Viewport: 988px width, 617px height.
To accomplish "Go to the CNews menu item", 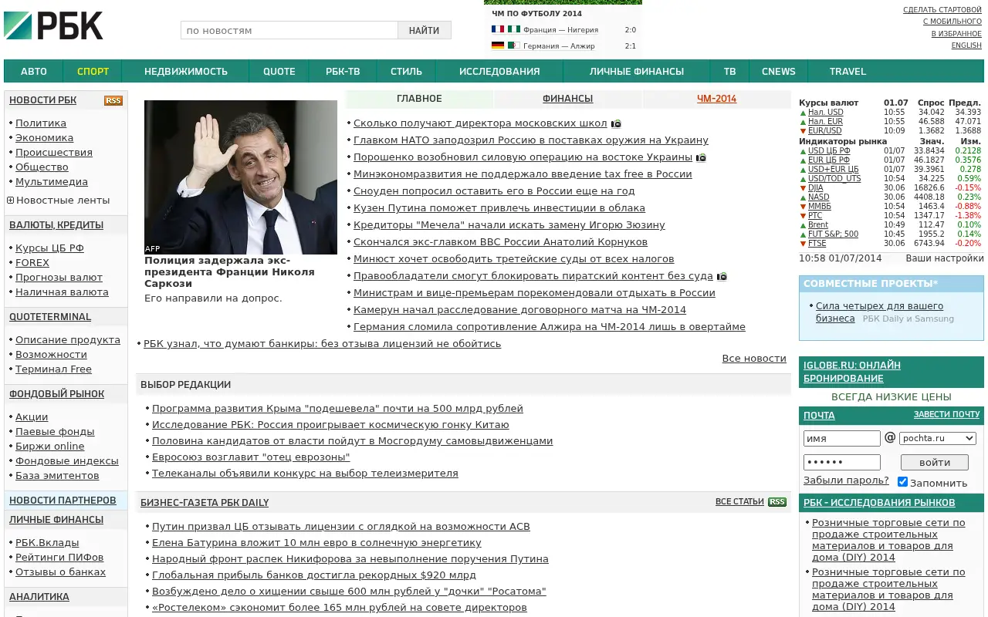I will (x=778, y=71).
